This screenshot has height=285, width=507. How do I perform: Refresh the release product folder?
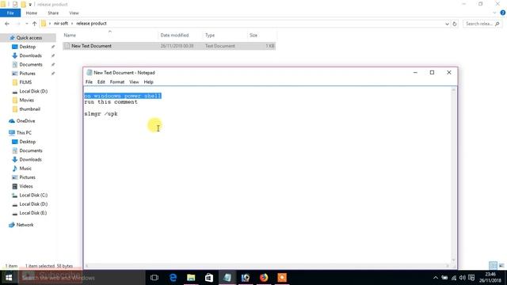[x=454, y=24]
